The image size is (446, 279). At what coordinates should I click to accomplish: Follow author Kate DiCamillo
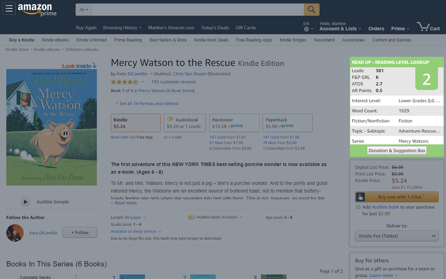click(80, 232)
